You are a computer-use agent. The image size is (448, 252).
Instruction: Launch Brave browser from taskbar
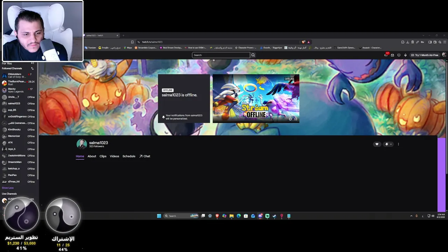point(217,216)
